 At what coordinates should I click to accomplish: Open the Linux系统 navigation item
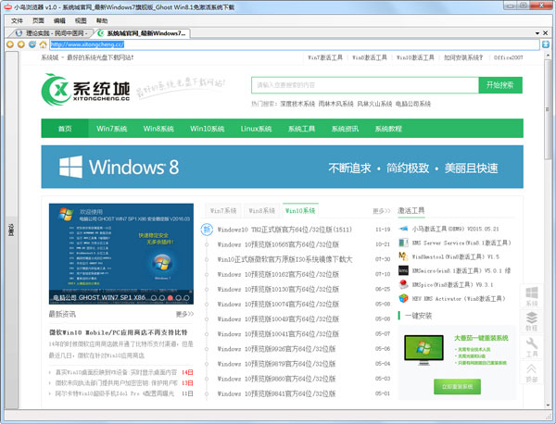[x=256, y=129]
